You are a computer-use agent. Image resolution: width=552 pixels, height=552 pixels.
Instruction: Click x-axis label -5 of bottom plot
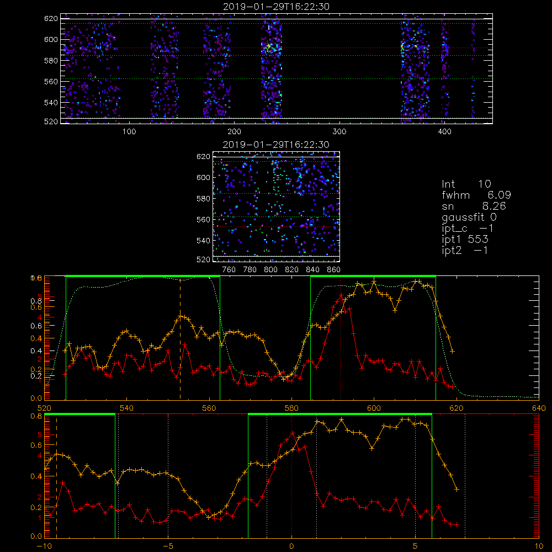168,546
